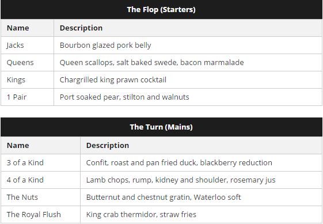Click Chargrilled king prawn cocktail text
The width and height of the screenshot is (323, 224).
click(x=113, y=80)
